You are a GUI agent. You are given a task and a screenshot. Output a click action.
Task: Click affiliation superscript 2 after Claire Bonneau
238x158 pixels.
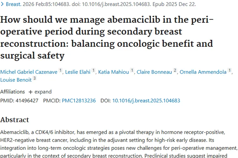coord(175,71)
